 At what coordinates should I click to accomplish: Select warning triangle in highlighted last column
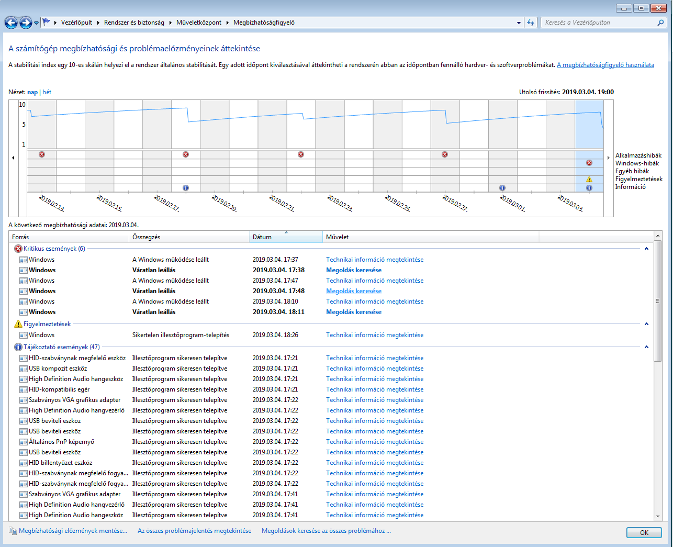click(x=589, y=180)
